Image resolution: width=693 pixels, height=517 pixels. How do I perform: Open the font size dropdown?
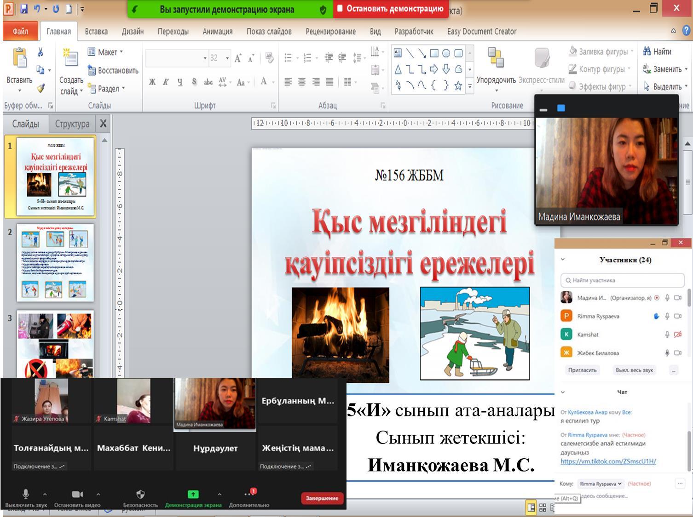[x=226, y=58]
